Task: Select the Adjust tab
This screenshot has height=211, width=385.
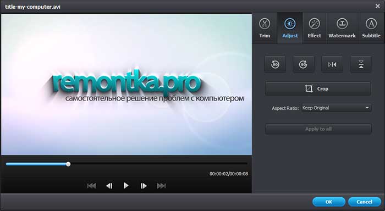Action: click(x=290, y=28)
